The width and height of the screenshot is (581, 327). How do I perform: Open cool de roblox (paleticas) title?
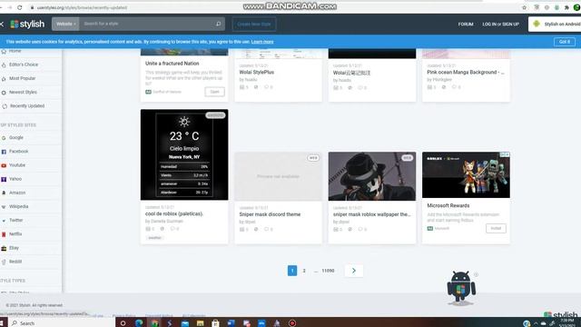[x=174, y=214]
